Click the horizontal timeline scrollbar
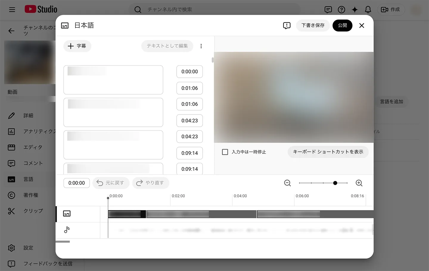 coord(63,242)
